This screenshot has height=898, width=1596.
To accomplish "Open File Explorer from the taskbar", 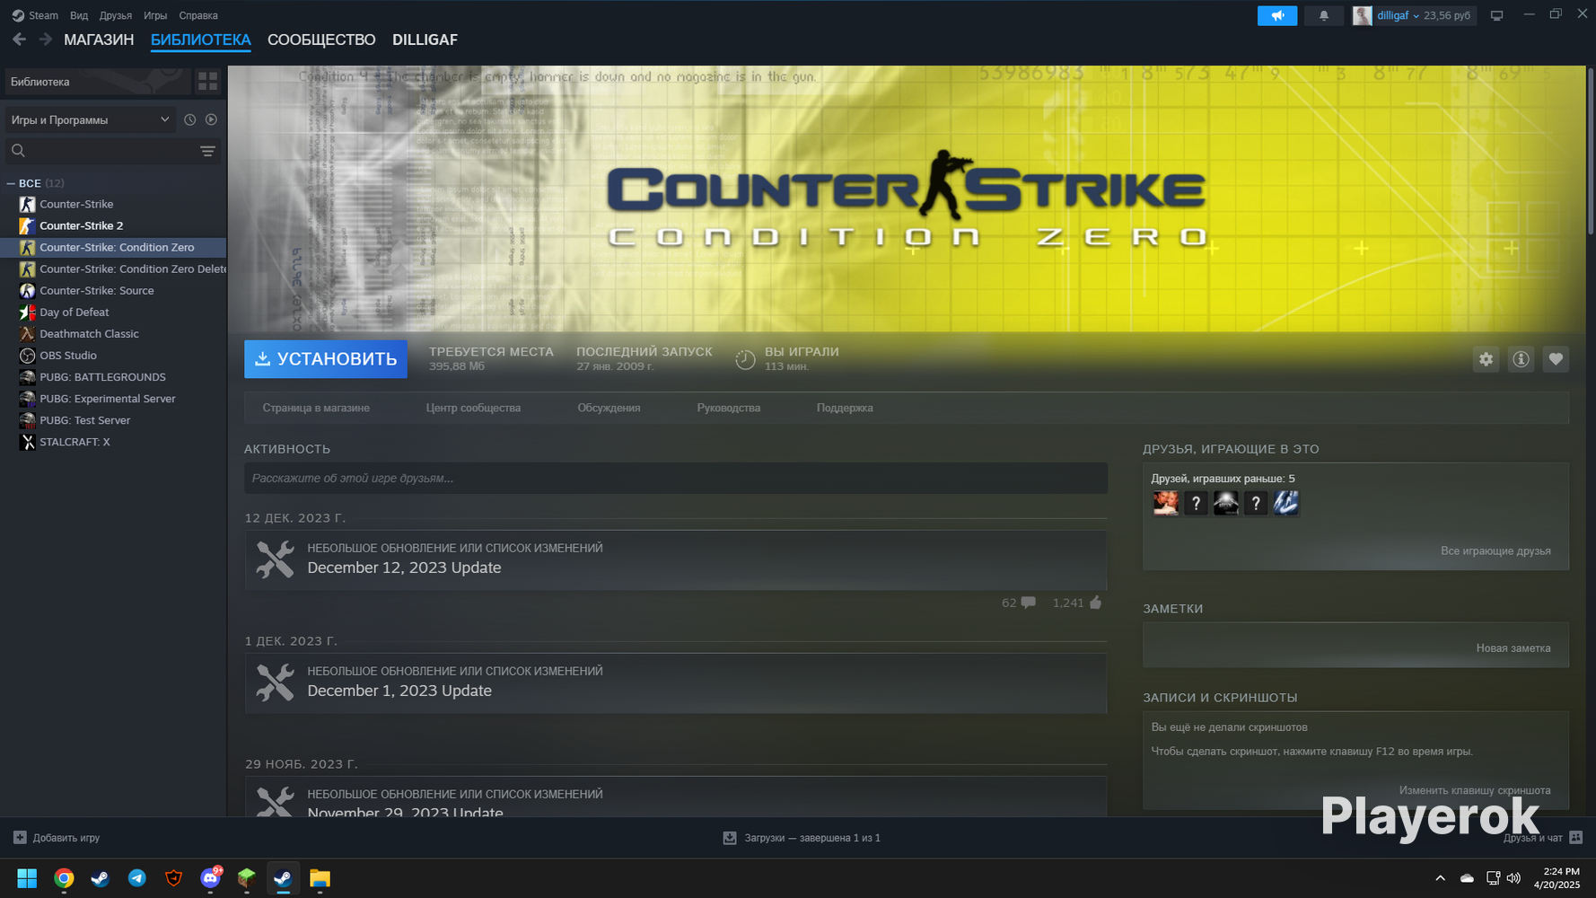I will click(x=320, y=878).
